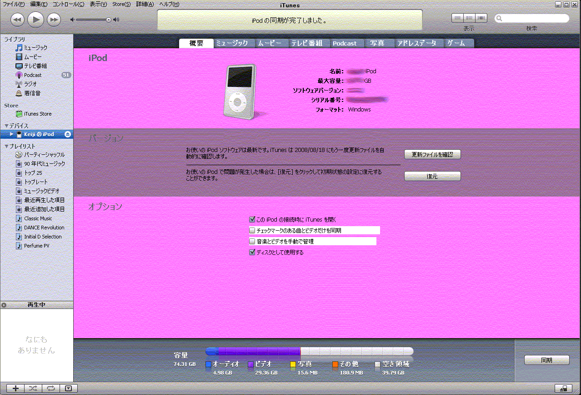
Task: Open the ヘルプ menu
Action: pos(169,4)
